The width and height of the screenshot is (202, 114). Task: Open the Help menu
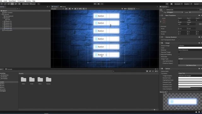(34, 1)
